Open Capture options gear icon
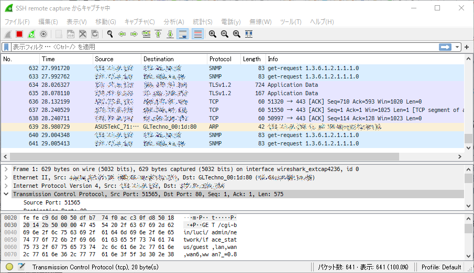 [43, 34]
